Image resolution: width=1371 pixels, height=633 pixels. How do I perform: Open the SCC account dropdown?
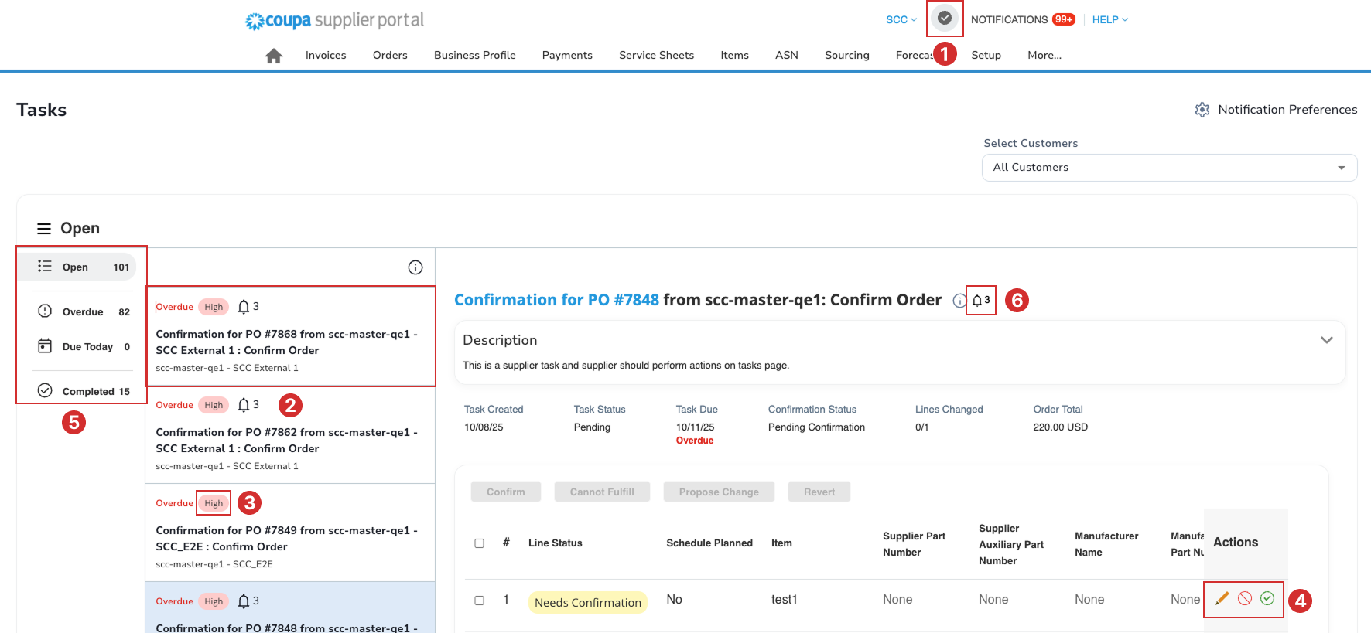point(901,19)
